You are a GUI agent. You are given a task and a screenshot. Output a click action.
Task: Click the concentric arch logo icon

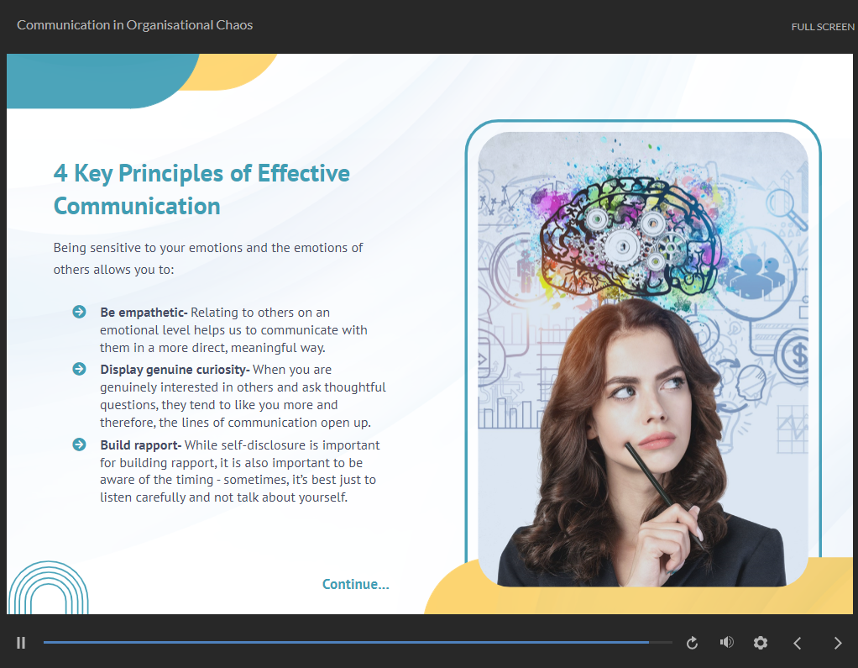pyautogui.click(x=48, y=588)
